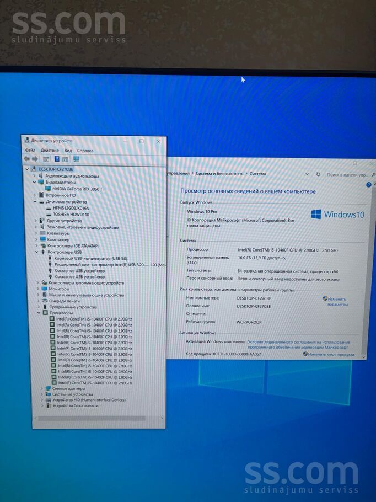Click the Компьютер category icon
Image resolution: width=376 pixels, height=502 pixels.
[x=43, y=239]
